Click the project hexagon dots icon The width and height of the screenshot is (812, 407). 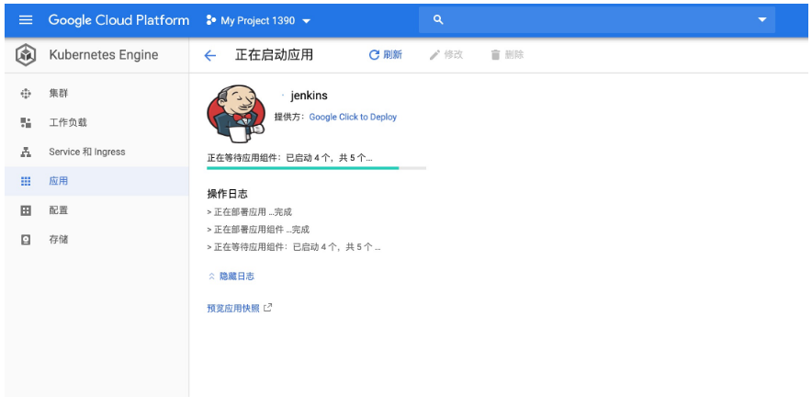pos(210,21)
